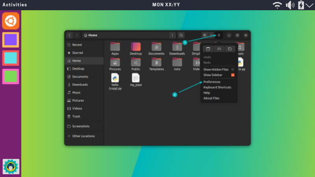This screenshot has width=315, height=177.
Task: Enable the Show Hidden Files checkbox
Action: point(233,70)
